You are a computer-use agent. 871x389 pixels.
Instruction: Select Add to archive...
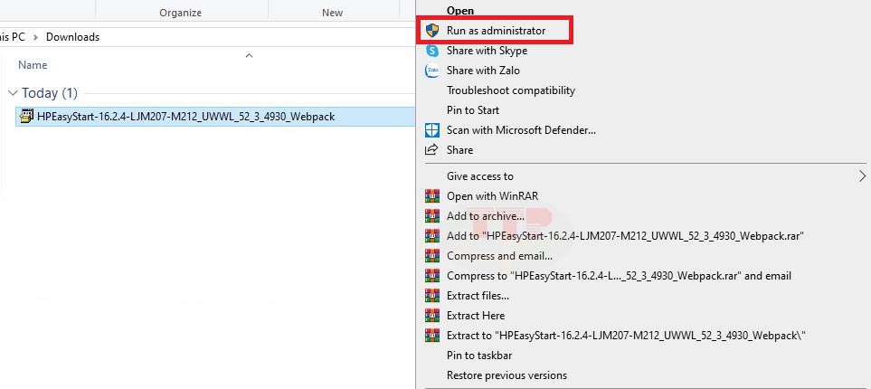pyautogui.click(x=485, y=216)
